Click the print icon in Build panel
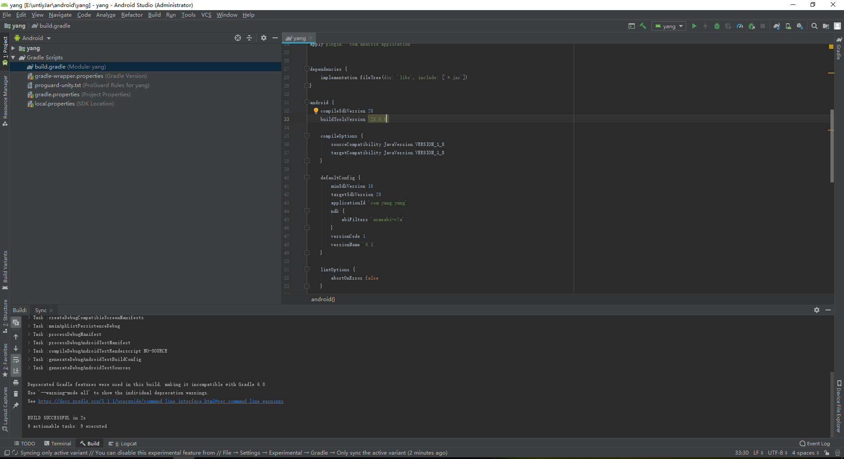The height and width of the screenshot is (459, 844). (16, 382)
